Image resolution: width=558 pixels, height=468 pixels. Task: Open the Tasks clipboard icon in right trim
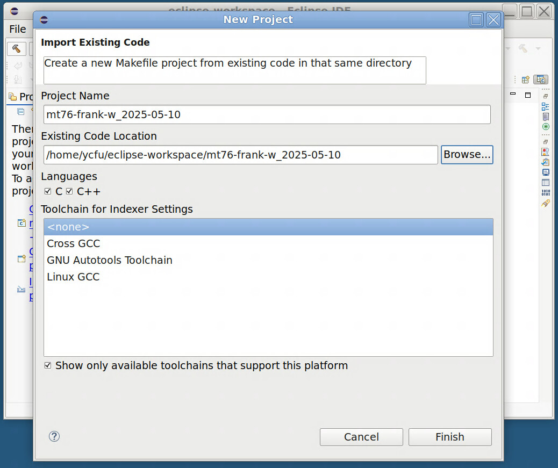click(x=545, y=162)
